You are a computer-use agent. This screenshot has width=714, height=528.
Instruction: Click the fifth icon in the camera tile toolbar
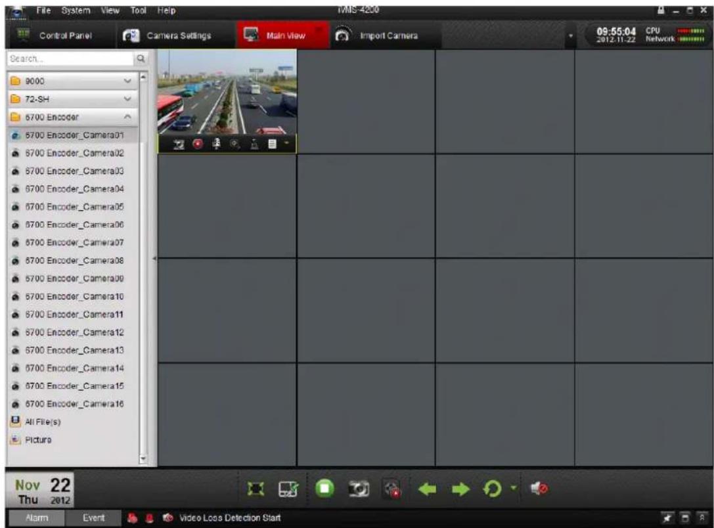tap(254, 144)
